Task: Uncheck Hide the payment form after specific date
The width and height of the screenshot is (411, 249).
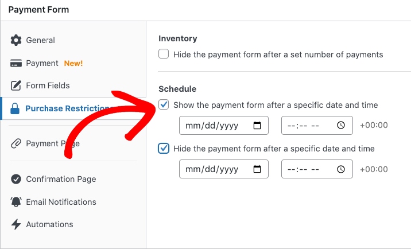Action: tap(164, 149)
